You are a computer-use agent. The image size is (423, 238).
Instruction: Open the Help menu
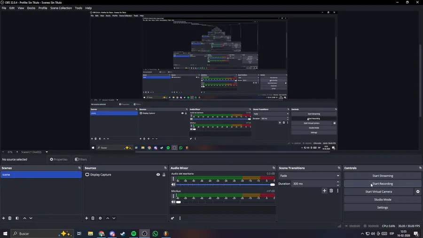[x=88, y=8]
